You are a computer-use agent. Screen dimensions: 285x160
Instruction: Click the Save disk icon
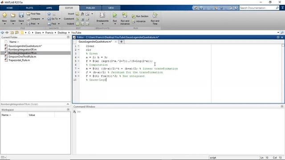pos(21,15)
